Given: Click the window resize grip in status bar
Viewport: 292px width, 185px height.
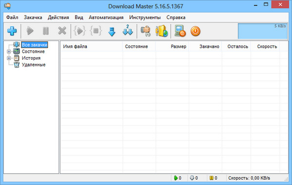Looking at the screenshot, I should pos(286,179).
